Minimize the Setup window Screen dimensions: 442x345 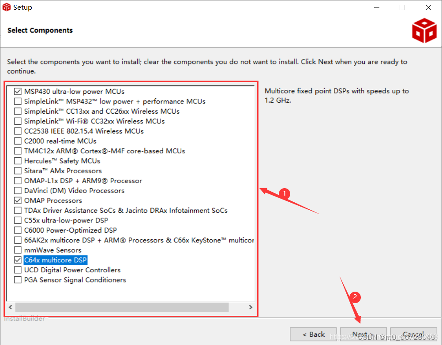coord(377,7)
